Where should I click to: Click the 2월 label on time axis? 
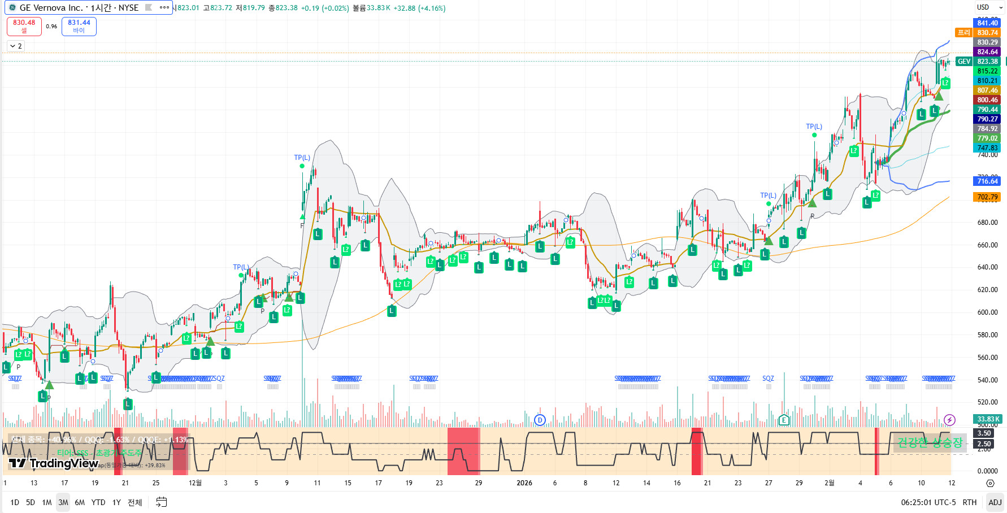click(x=829, y=483)
